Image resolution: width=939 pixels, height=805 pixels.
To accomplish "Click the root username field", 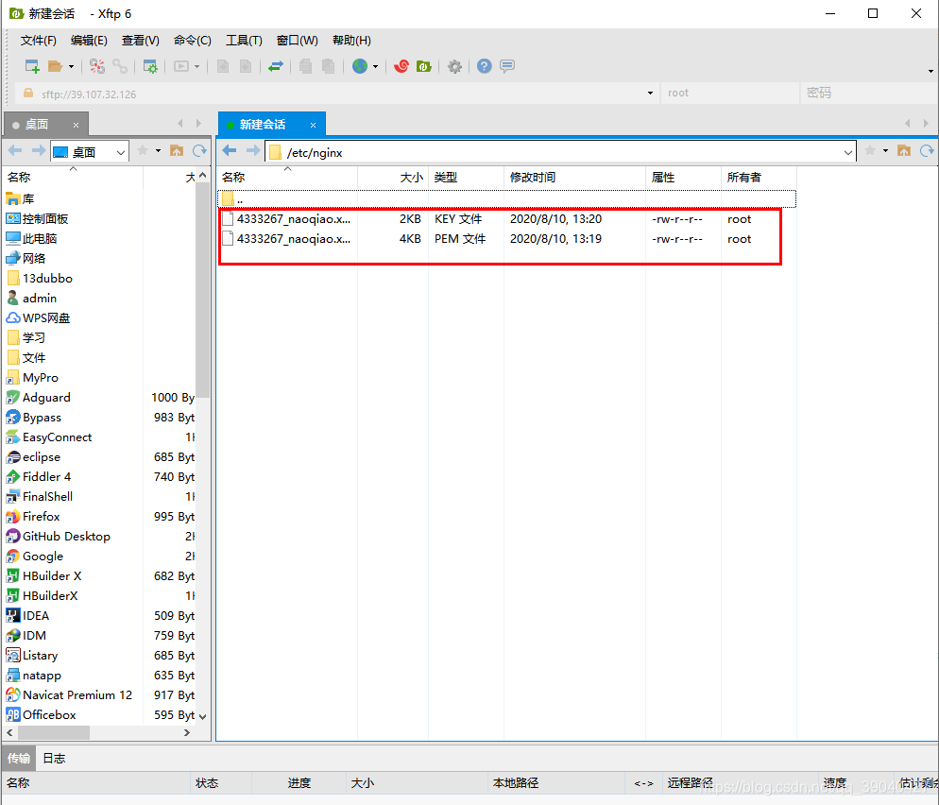I will pos(730,93).
